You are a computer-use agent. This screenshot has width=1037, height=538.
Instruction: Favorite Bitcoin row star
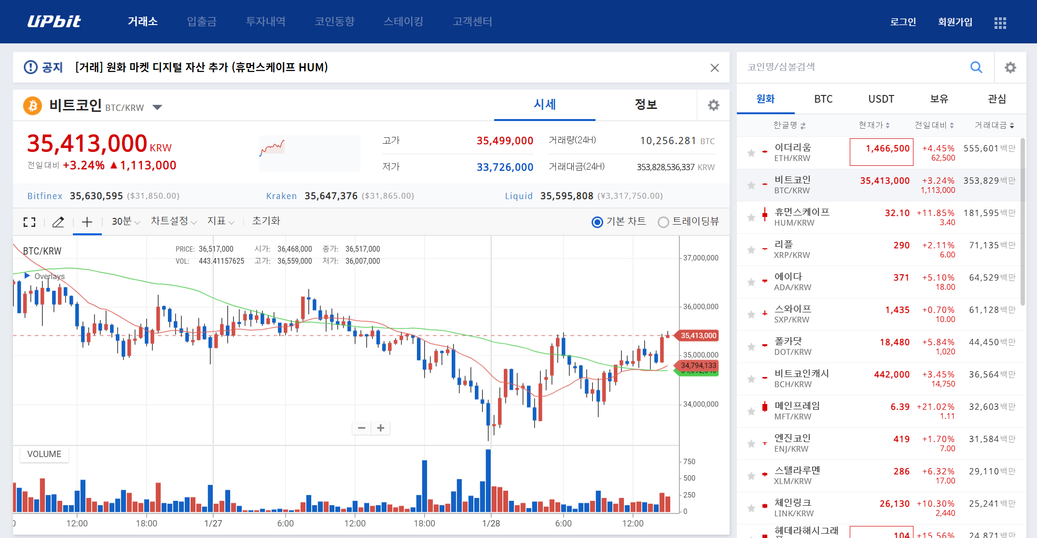pyautogui.click(x=751, y=185)
